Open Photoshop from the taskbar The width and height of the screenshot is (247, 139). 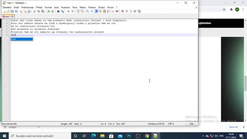point(129,136)
